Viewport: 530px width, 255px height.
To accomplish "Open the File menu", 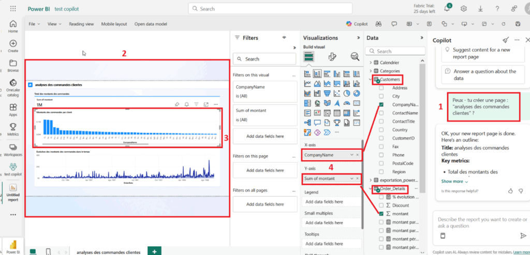I will (34, 24).
